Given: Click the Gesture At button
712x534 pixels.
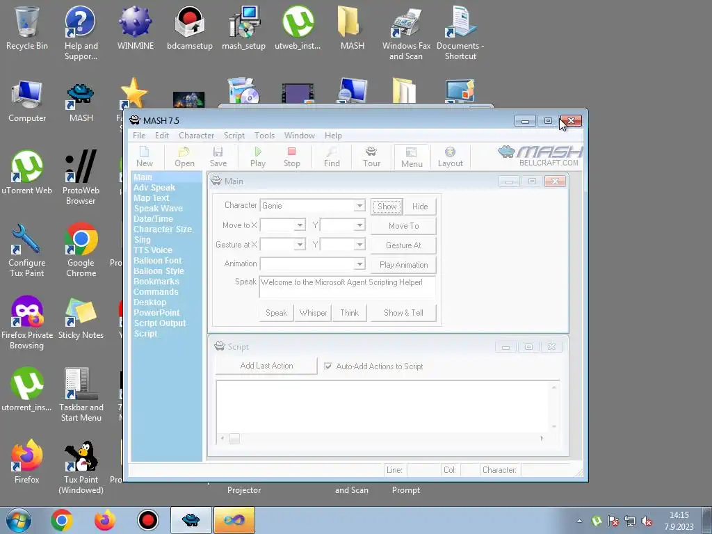Looking at the screenshot, I should (x=403, y=245).
